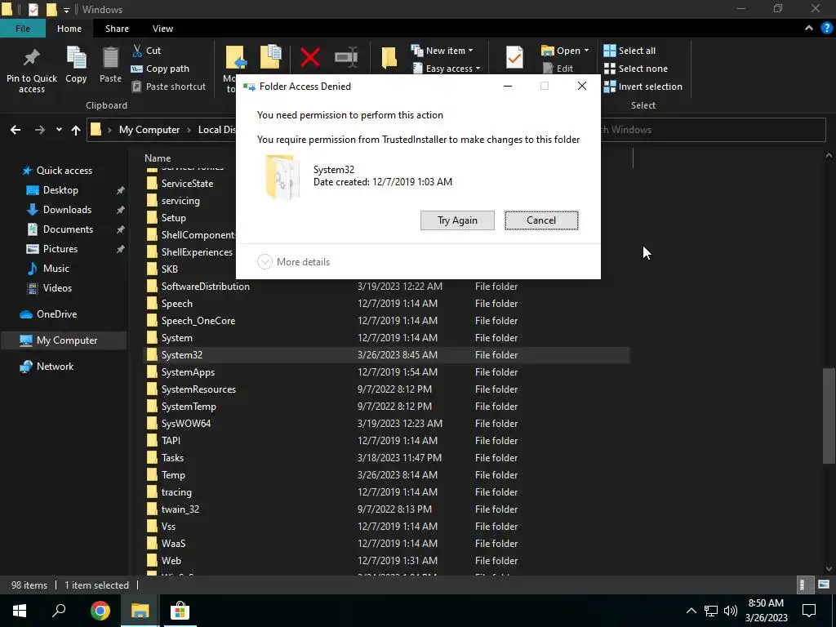Select the WaaS folder row
This screenshot has width=836, height=627.
tap(386, 543)
